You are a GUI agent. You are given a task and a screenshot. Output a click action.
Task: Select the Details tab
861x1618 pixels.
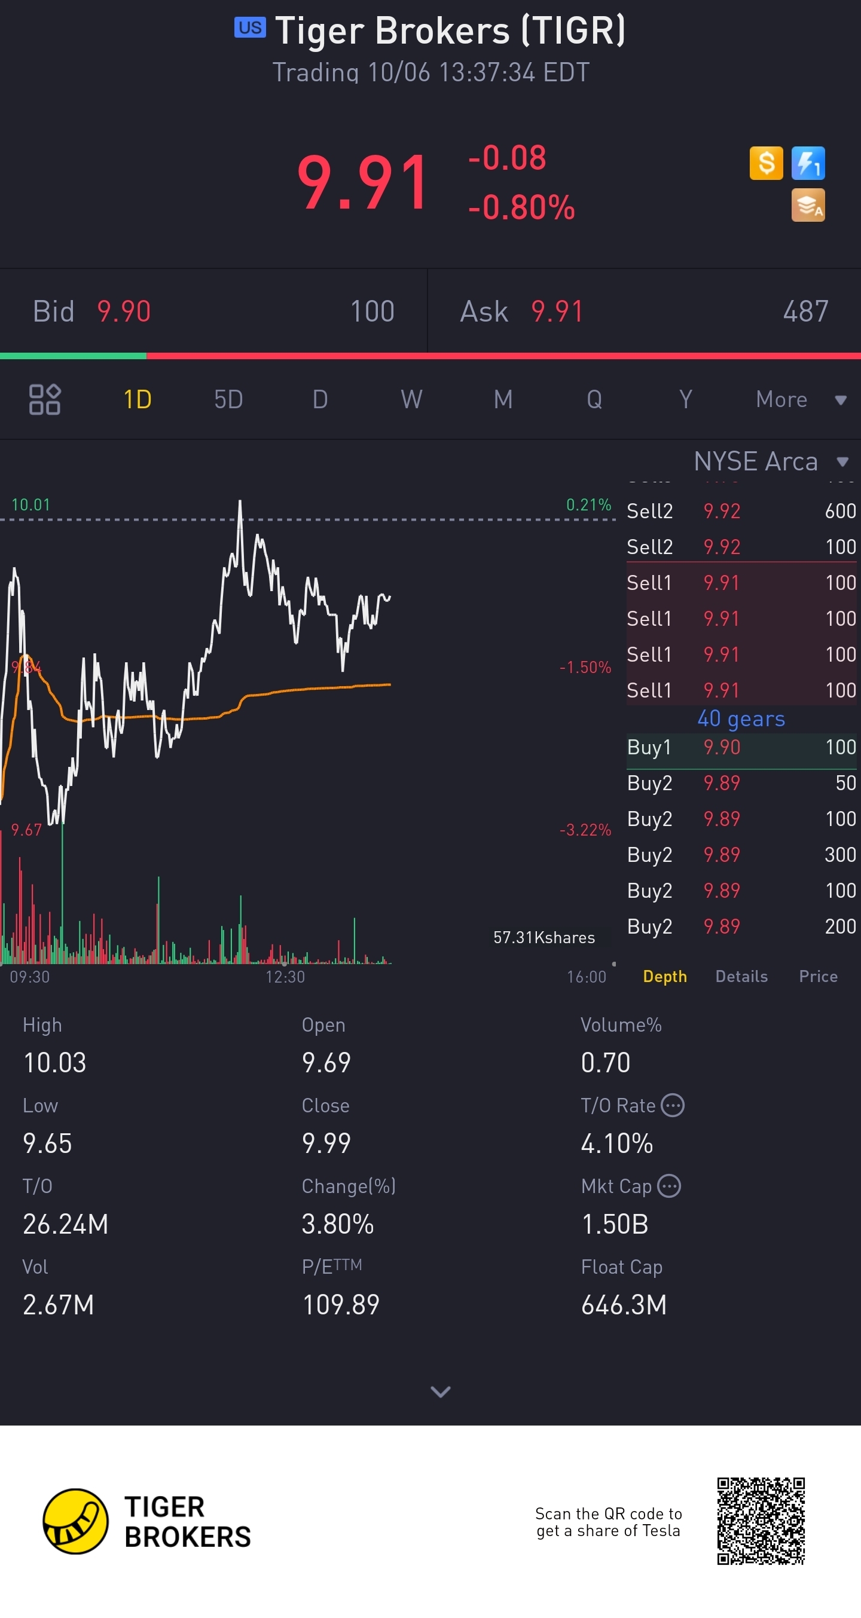pos(741,977)
